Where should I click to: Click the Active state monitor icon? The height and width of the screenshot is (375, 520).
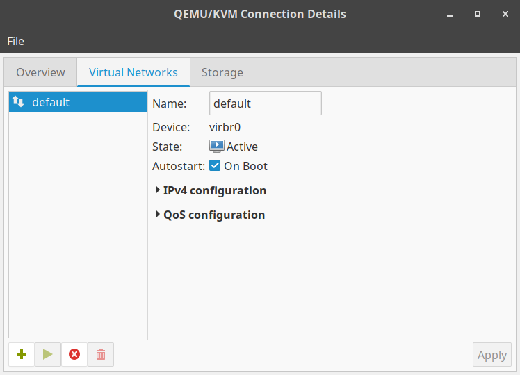pos(217,147)
